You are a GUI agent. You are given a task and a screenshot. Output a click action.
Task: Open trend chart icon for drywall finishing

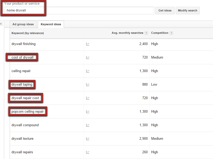[88, 44]
